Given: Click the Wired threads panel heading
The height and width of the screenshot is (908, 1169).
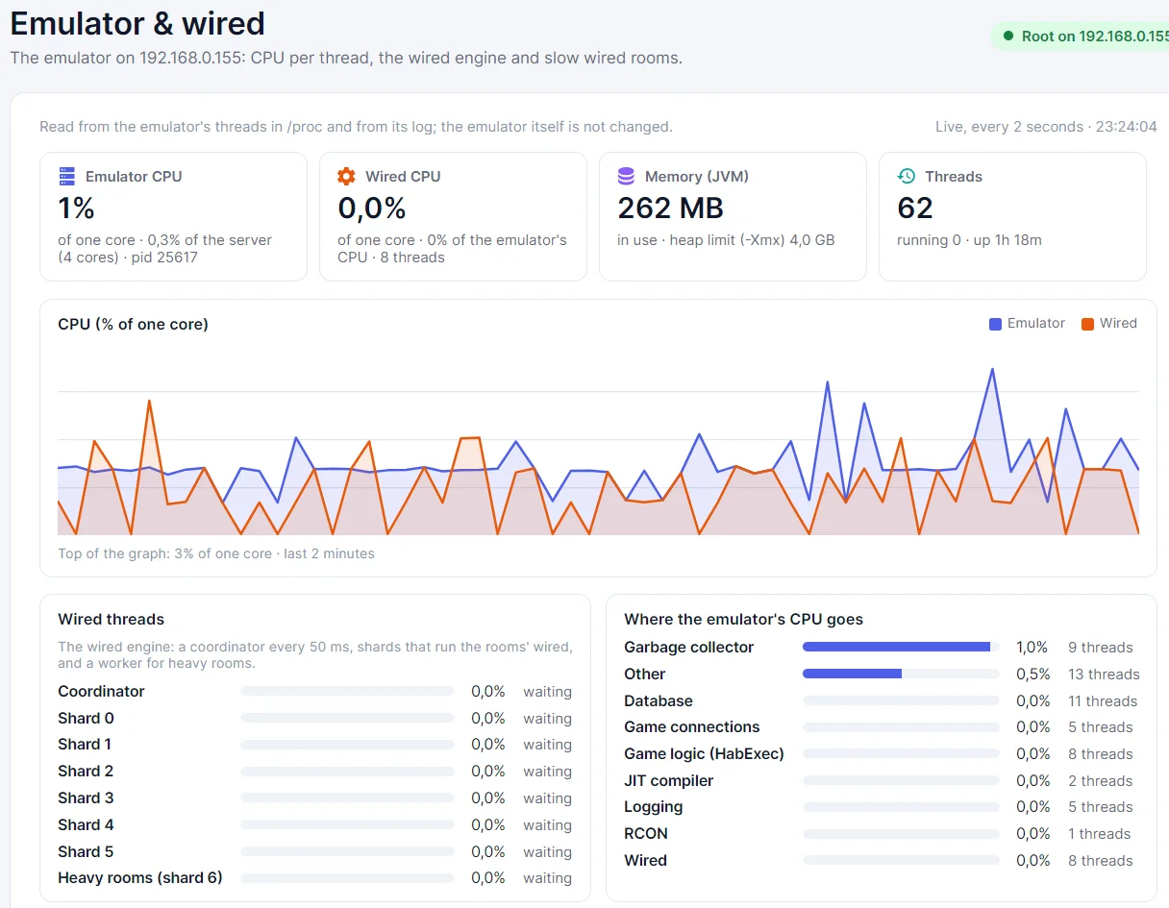Looking at the screenshot, I should (112, 620).
